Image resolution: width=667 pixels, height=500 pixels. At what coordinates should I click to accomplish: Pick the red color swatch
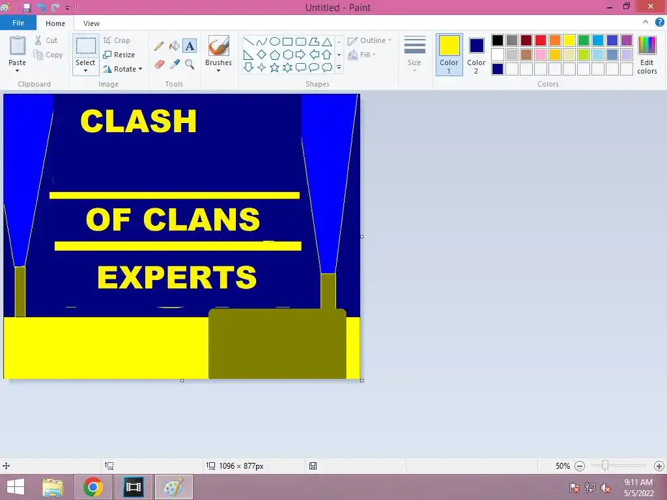click(541, 40)
